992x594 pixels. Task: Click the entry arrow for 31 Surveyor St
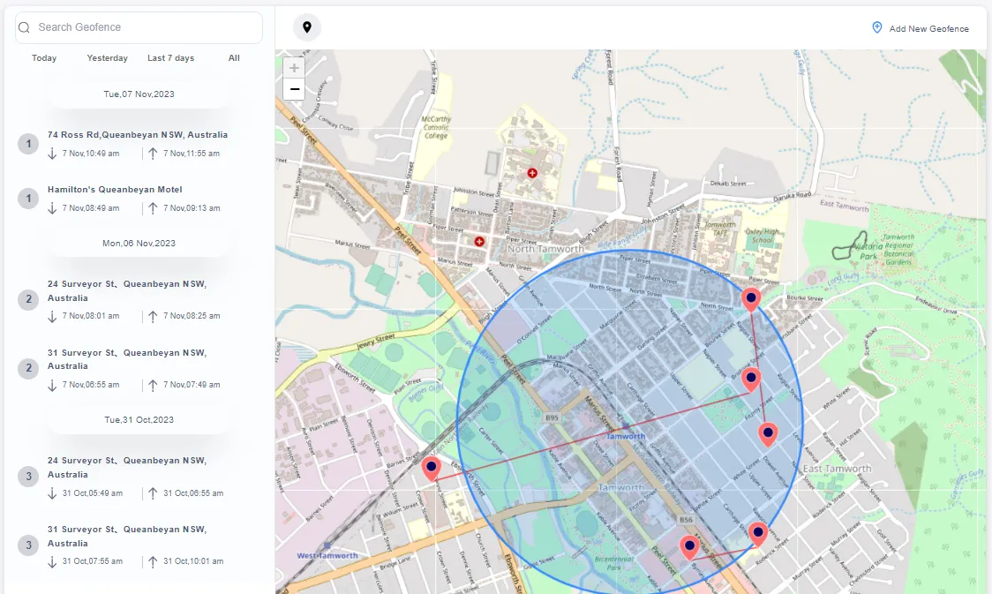coord(53,384)
